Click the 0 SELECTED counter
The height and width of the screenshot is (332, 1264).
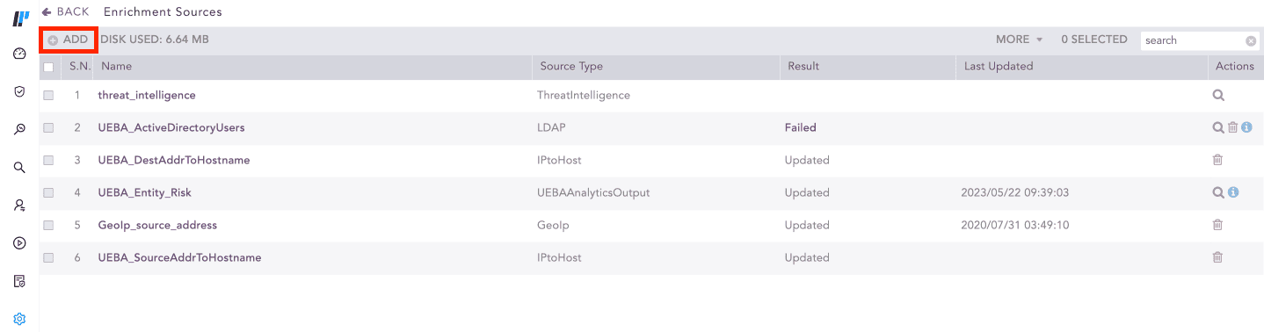point(1094,40)
